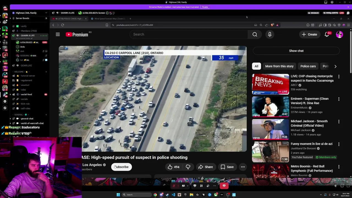
Task: Open options for CHP motorcycle chase video
Action: 339,76
